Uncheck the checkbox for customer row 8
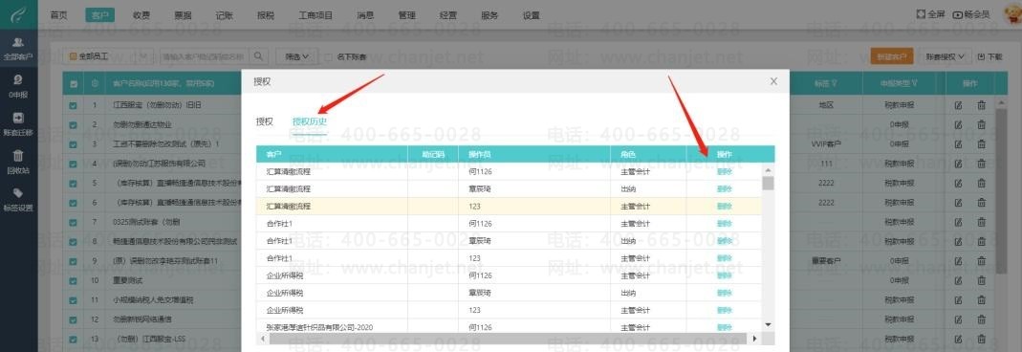 tap(73, 242)
